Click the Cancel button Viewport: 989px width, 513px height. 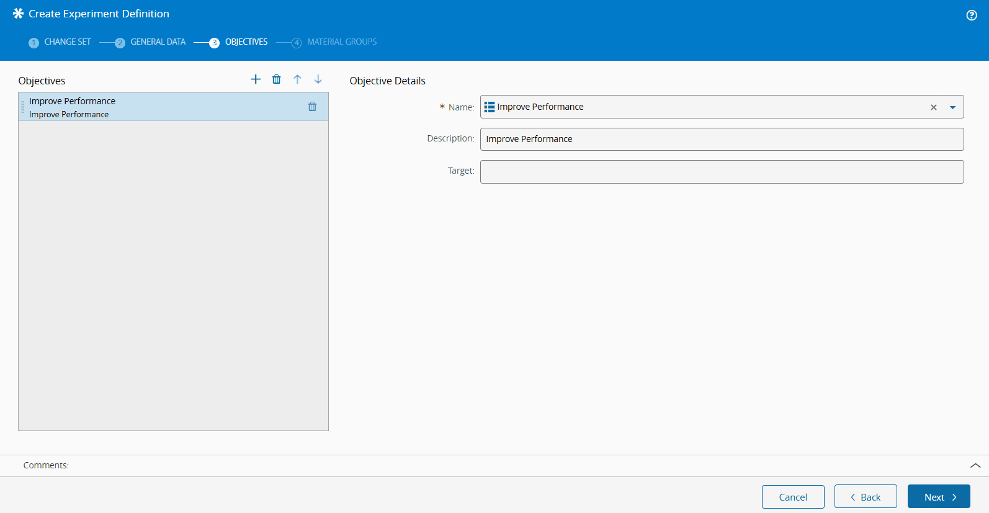[793, 497]
